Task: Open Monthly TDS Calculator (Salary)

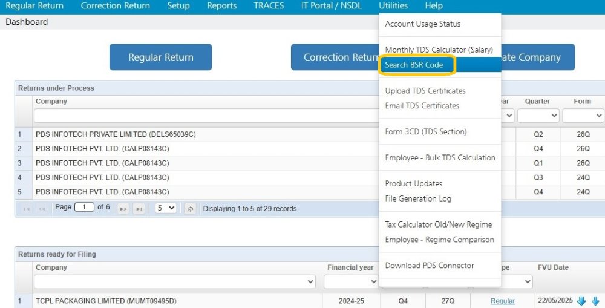Action: (439, 50)
